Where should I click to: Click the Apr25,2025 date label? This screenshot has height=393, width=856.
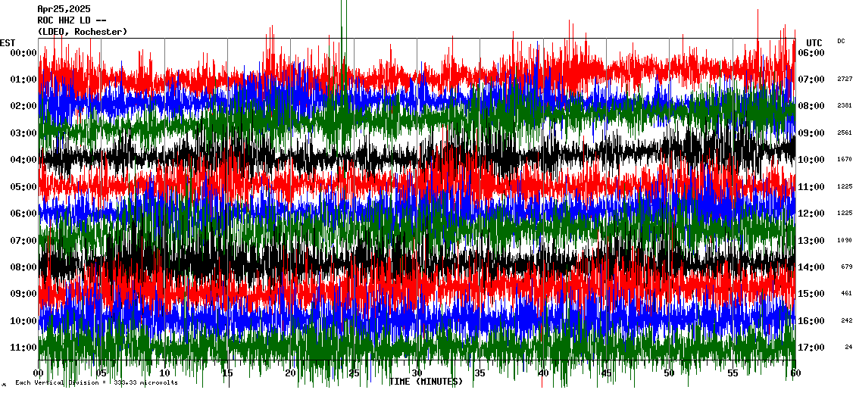pos(64,9)
